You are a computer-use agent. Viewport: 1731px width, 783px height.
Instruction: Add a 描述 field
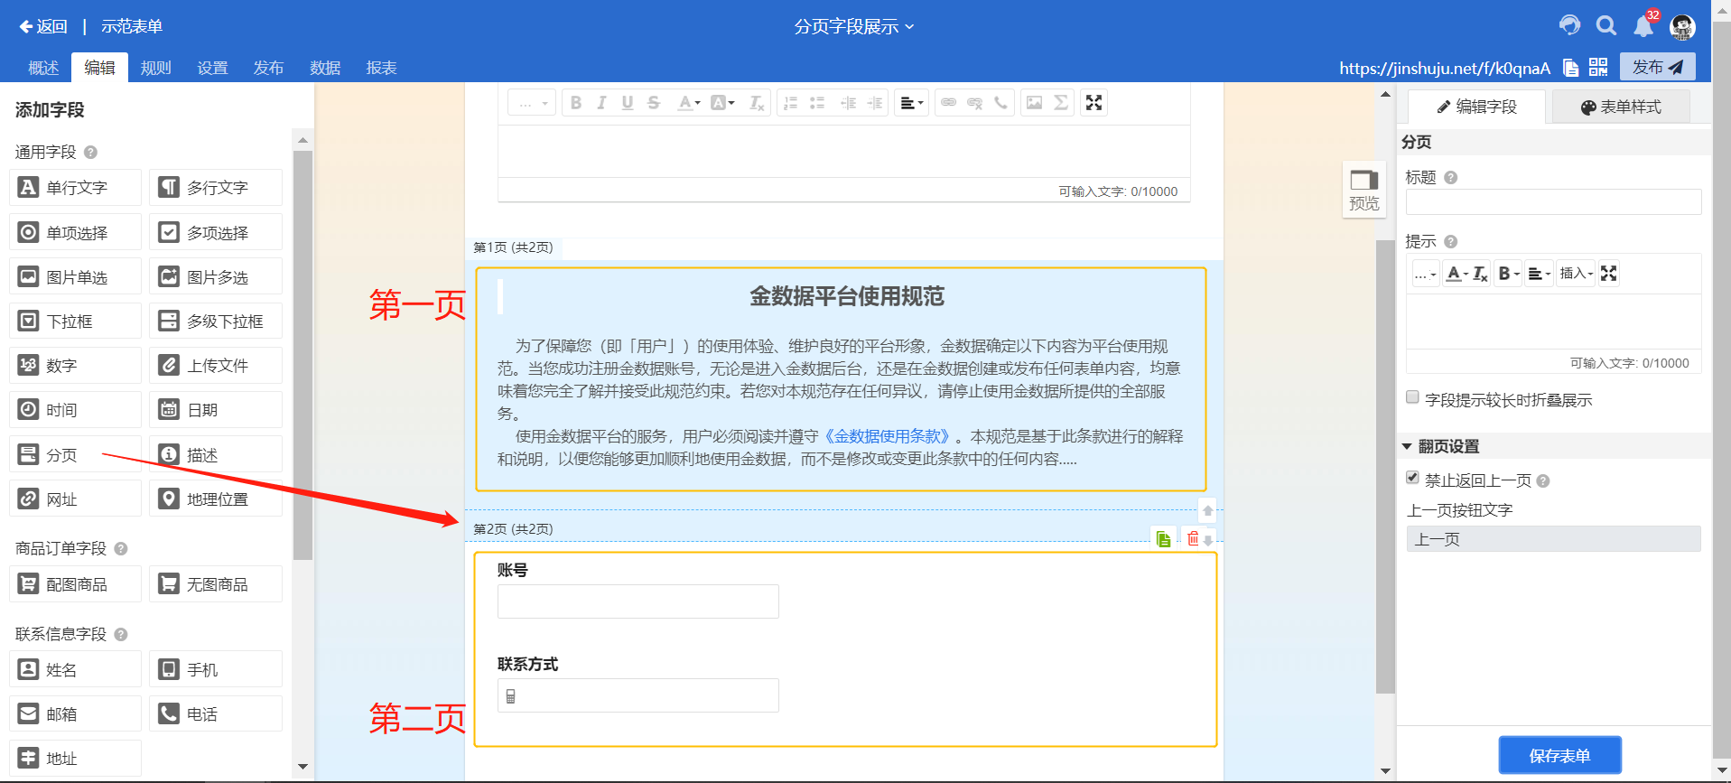click(216, 454)
